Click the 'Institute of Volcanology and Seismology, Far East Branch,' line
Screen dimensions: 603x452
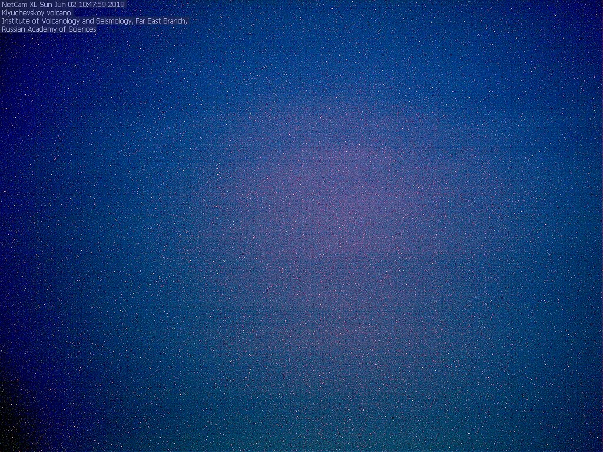pyautogui.click(x=95, y=21)
